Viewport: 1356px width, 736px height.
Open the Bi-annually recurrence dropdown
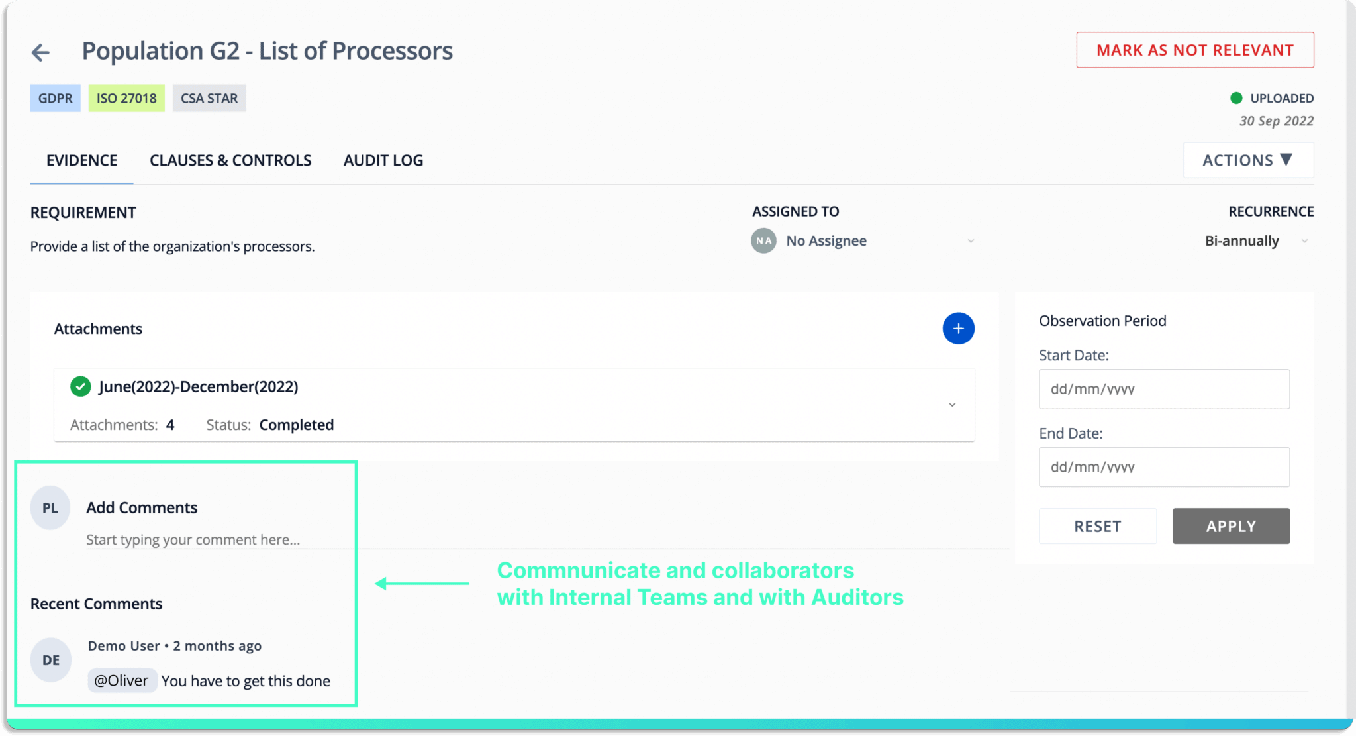pyautogui.click(x=1256, y=241)
